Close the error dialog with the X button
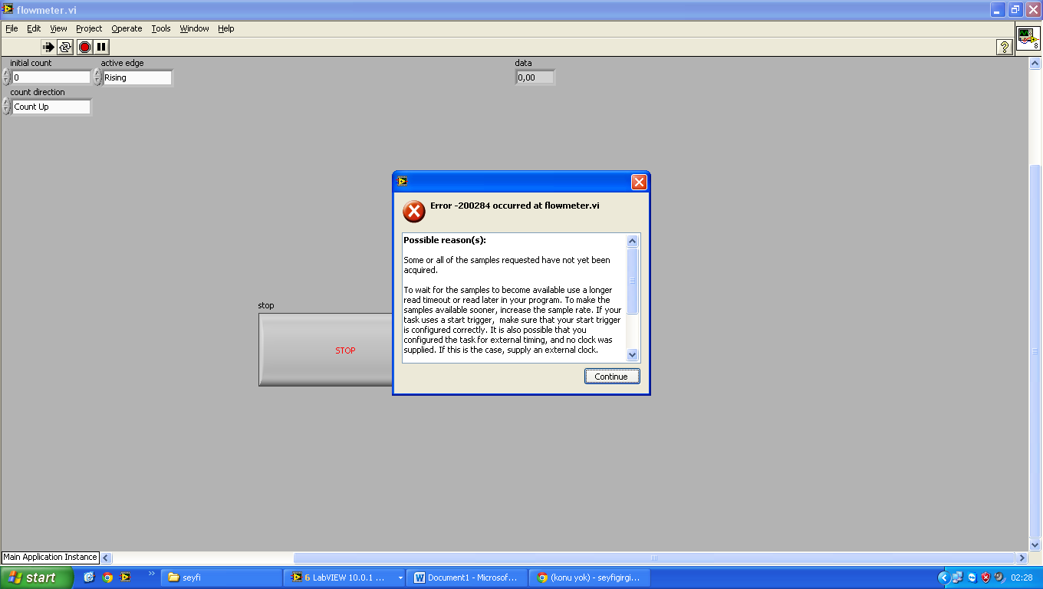The width and height of the screenshot is (1043, 589). point(639,182)
